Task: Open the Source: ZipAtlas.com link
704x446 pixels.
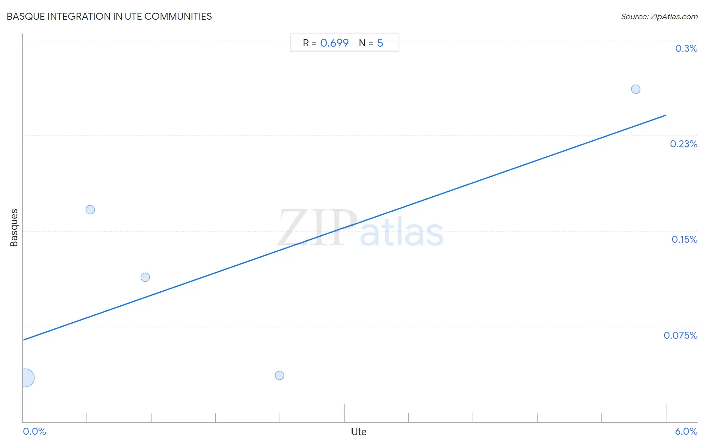Action: tap(659, 17)
